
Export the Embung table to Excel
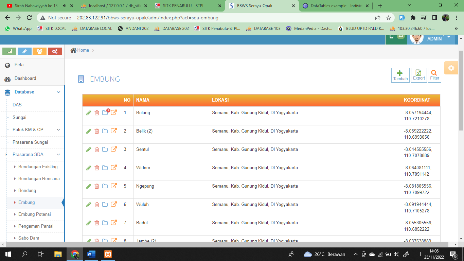point(419,75)
